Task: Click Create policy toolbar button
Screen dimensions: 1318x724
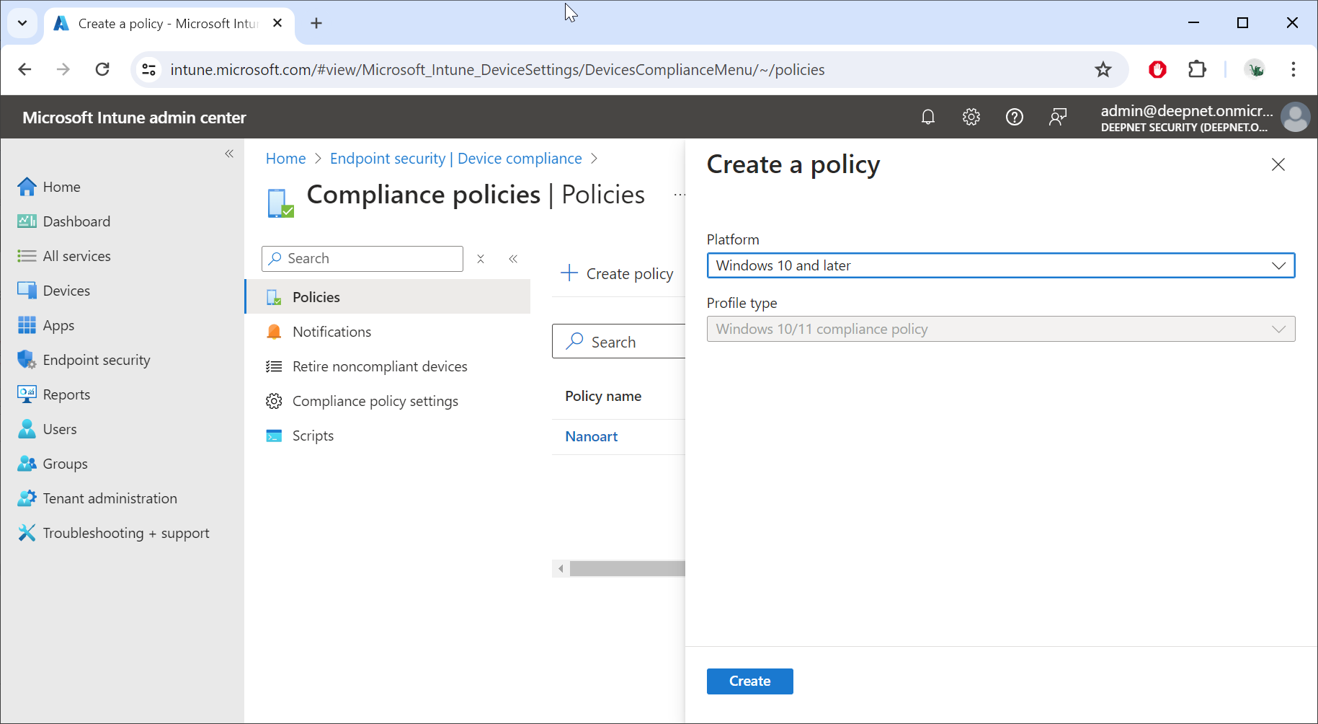Action: pos(618,274)
